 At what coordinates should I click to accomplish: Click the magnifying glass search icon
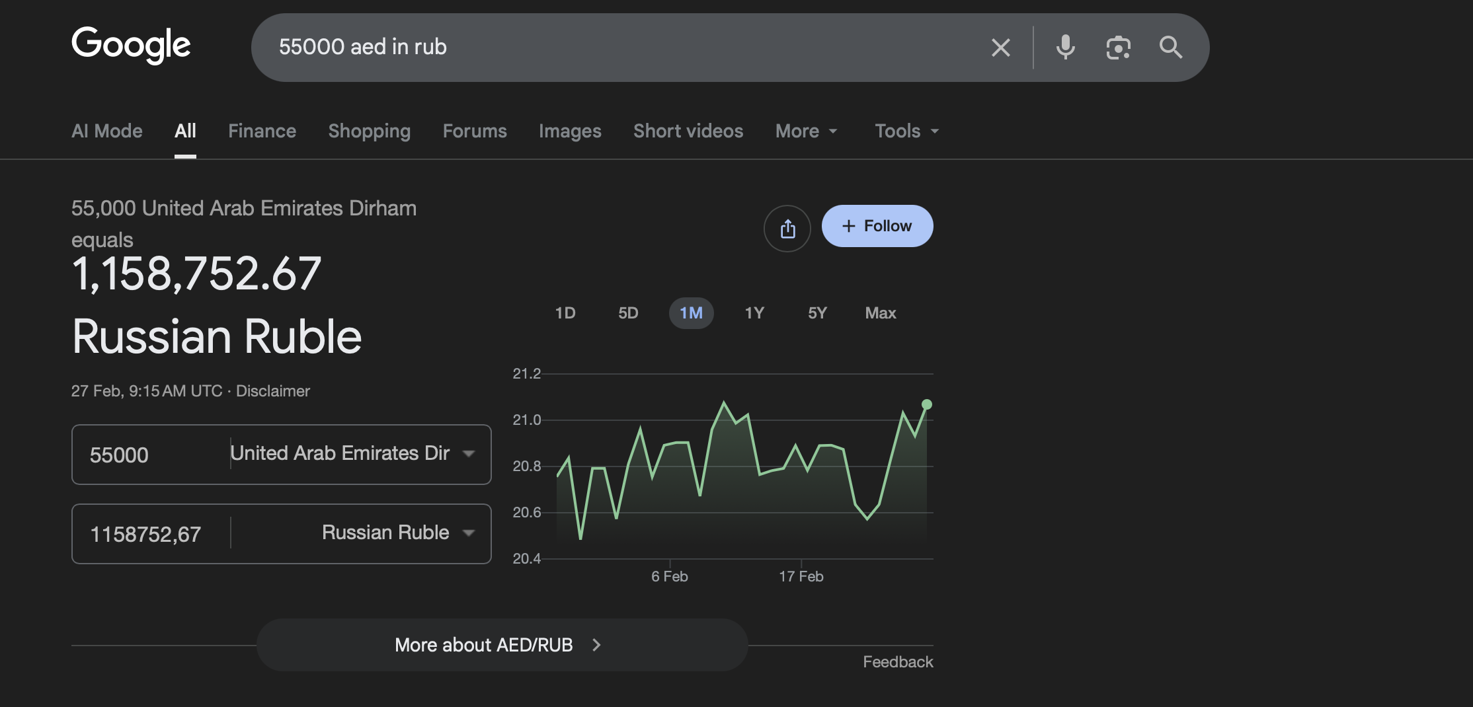[x=1170, y=48]
